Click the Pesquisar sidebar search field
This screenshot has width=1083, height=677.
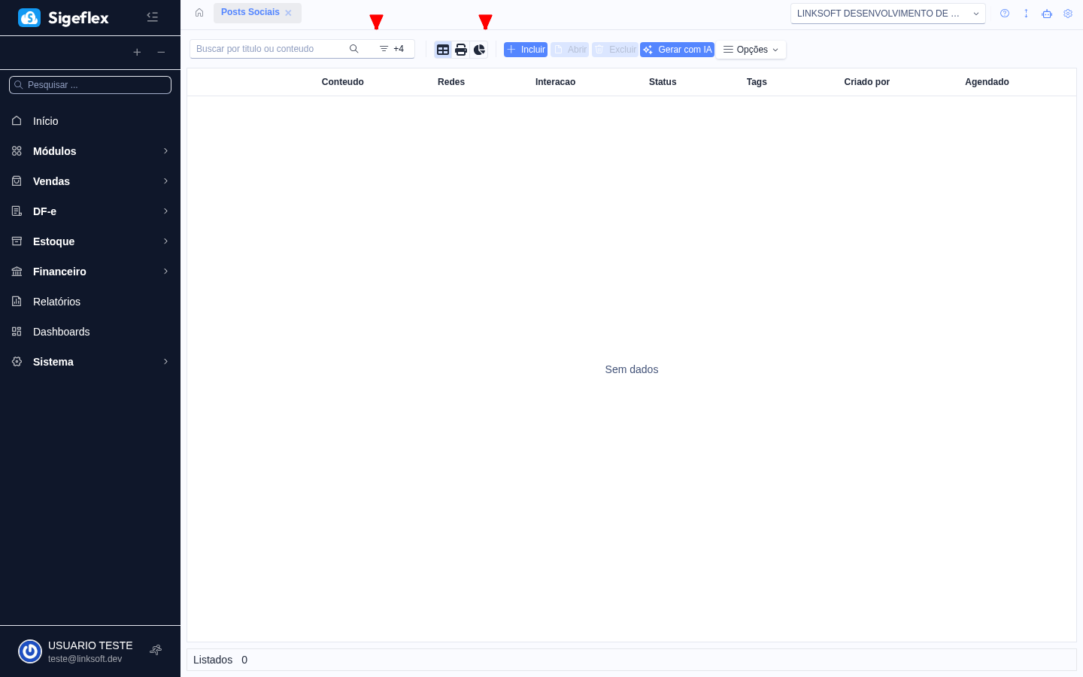(x=90, y=84)
